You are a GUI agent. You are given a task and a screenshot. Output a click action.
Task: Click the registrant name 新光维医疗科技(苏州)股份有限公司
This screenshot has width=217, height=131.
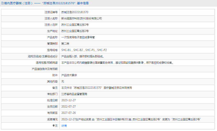tap(81, 19)
